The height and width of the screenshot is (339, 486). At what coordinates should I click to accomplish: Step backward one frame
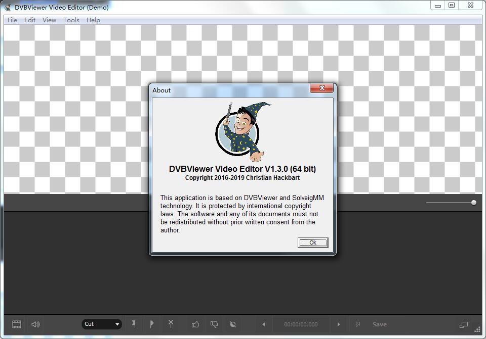(x=263, y=324)
